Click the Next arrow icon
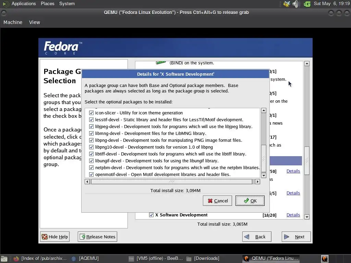This screenshot has height=263, width=351. (x=287, y=237)
